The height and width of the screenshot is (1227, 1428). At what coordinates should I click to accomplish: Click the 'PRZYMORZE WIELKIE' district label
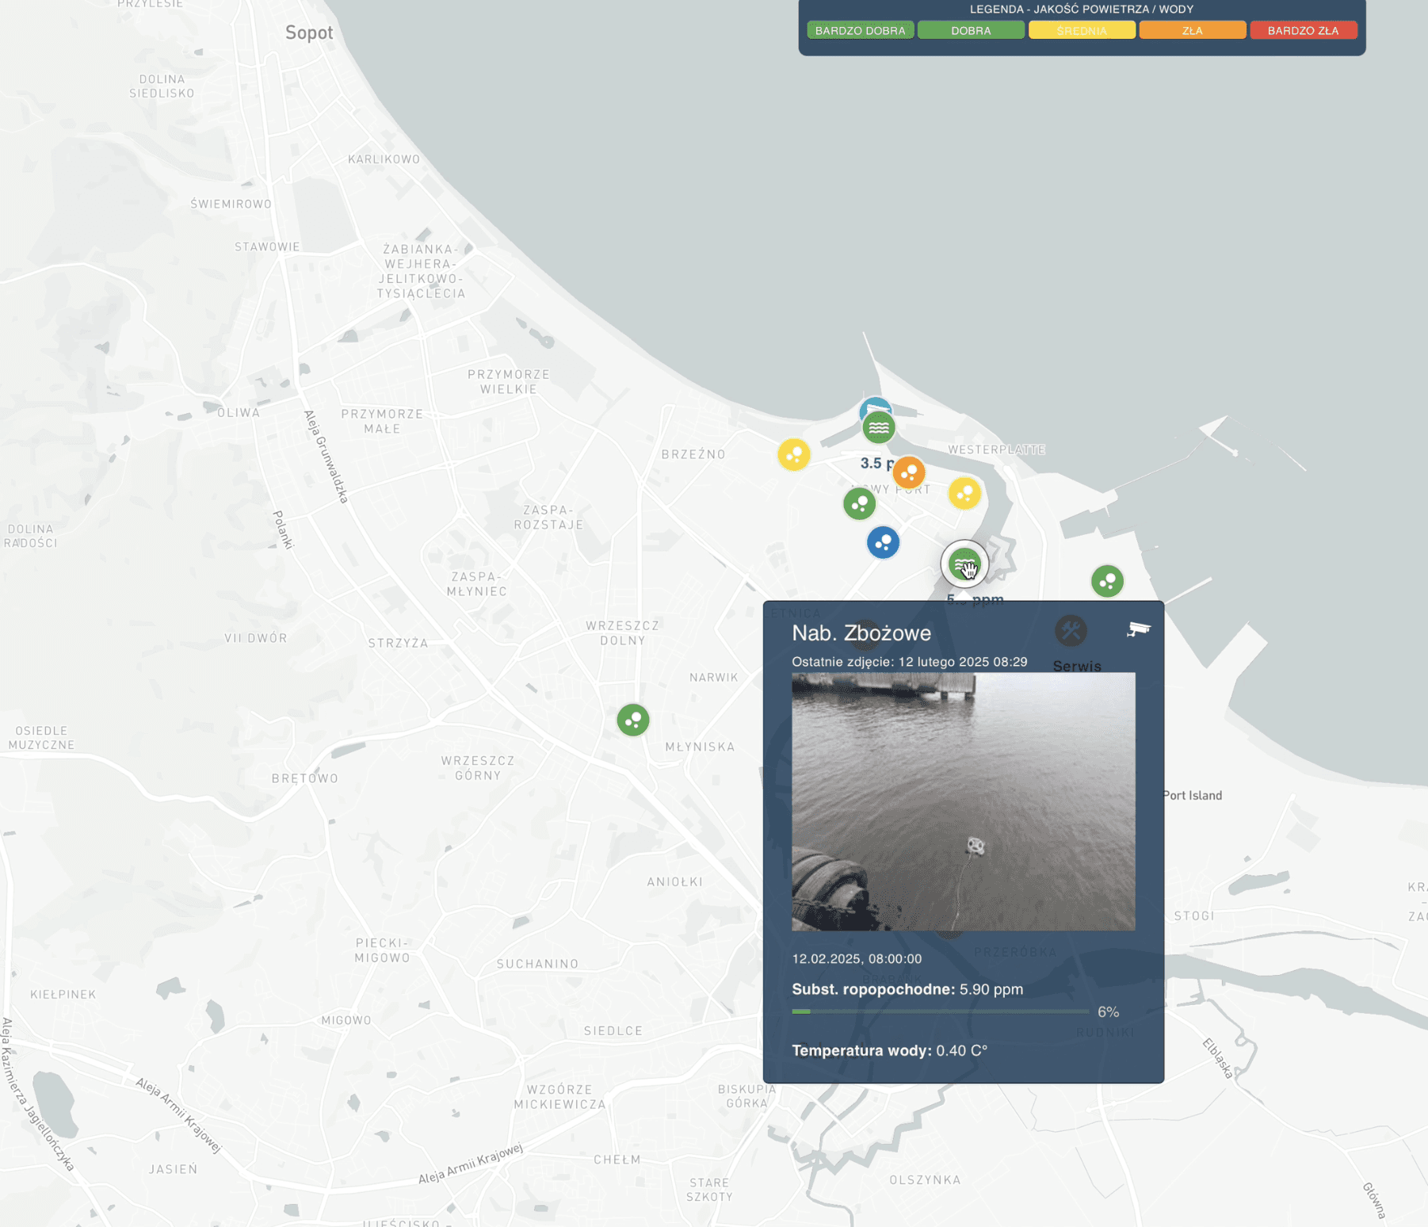point(508,381)
